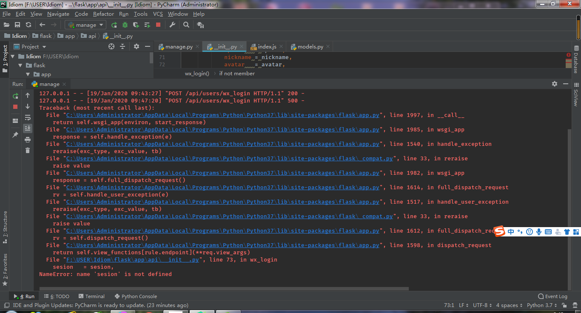Print console output with the printer icon
The width and height of the screenshot is (581, 313).
coord(28,139)
